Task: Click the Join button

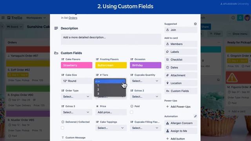Action: coord(181,30)
